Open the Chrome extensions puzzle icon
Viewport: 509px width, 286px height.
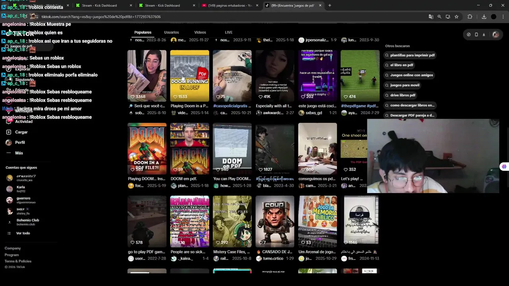point(470,17)
